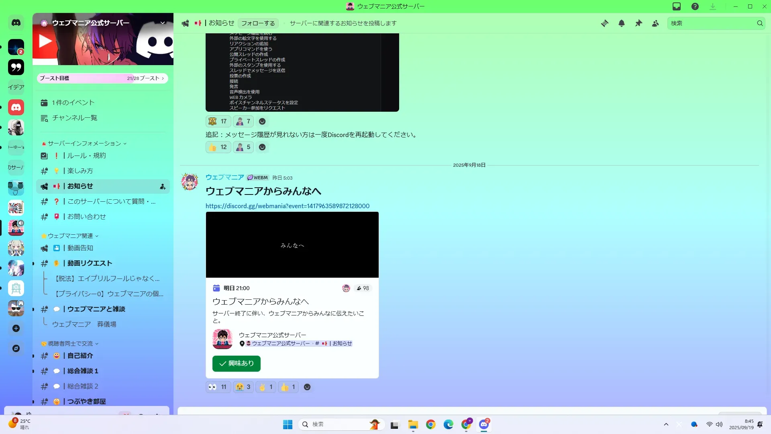Viewport: 771px width, 434px height.
Task: Open Discover servers compass icon
Action: [16, 348]
